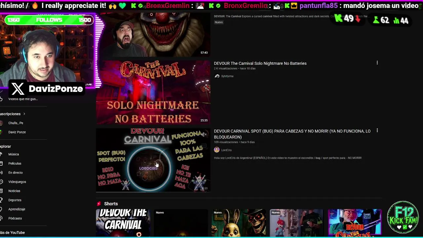Open the Devour The Carnival short
Viewport: 423px width, 238px height.
pos(123,223)
